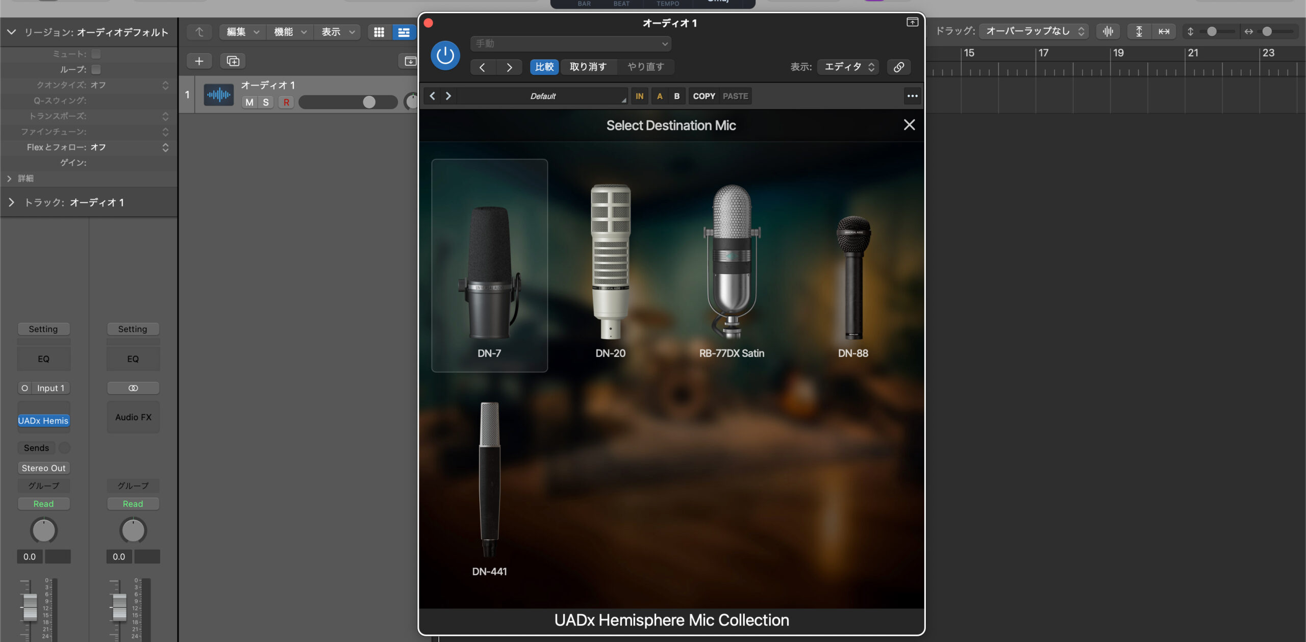Toggle the 比較 compare button

[x=544, y=67]
